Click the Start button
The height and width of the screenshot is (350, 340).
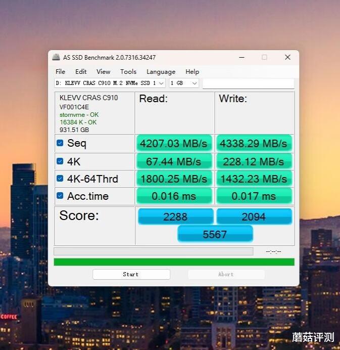[x=131, y=274]
